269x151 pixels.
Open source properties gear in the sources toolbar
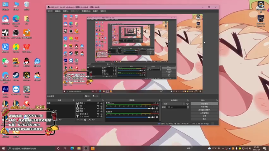pyautogui.click(x=85, y=120)
